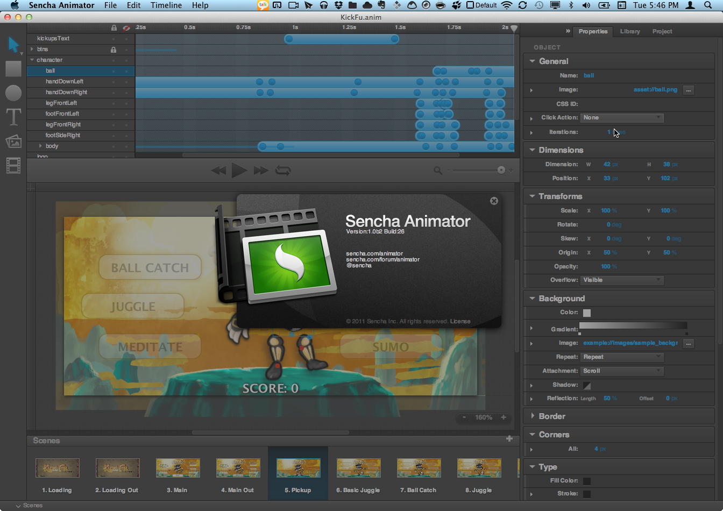Click the Gradient bar in Background
Image resolution: width=723 pixels, height=511 pixels.
[x=633, y=326]
